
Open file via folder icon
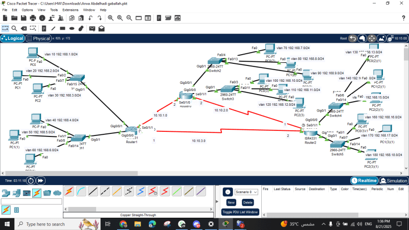pos(14,18)
